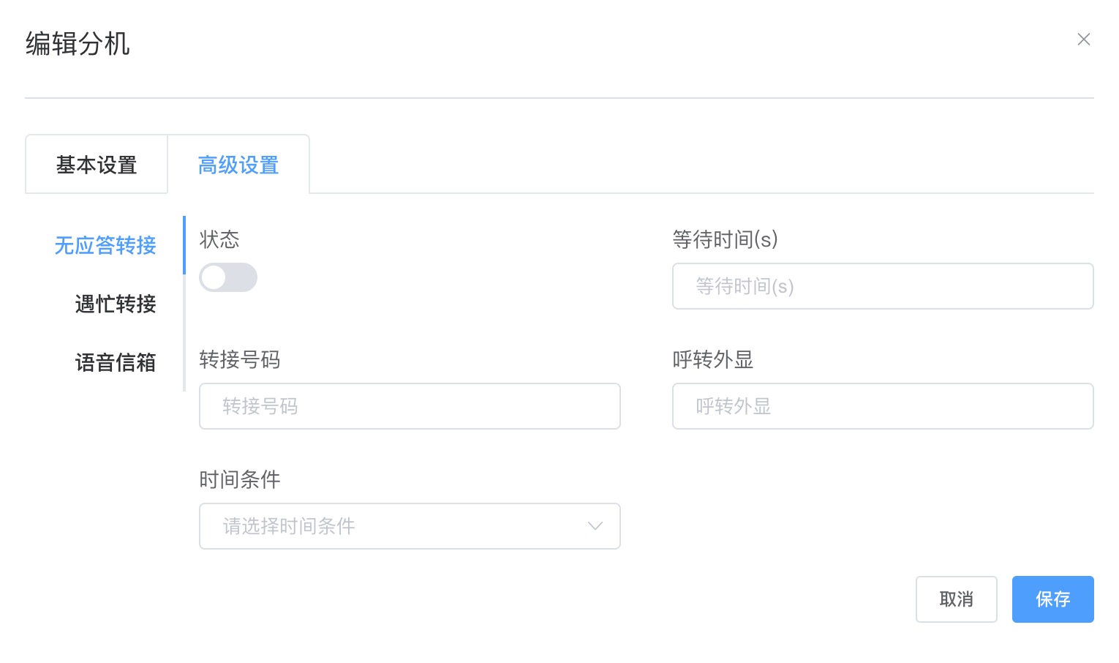The height and width of the screenshot is (663, 1119).
Task: Focus the 呼转外显 input field
Action: (883, 406)
